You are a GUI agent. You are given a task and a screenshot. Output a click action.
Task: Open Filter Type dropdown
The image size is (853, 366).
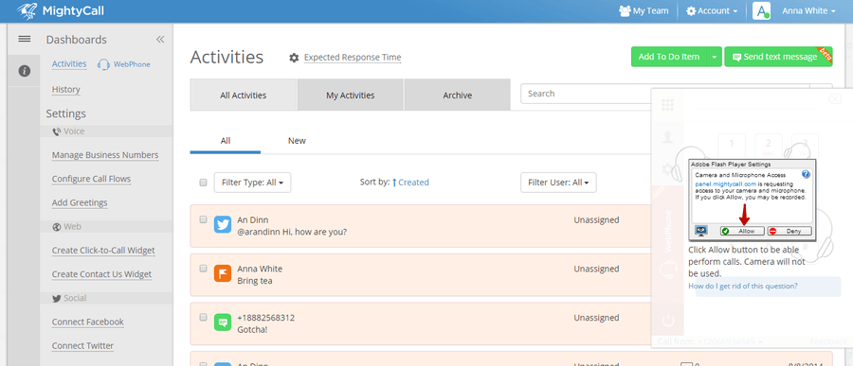[252, 183]
